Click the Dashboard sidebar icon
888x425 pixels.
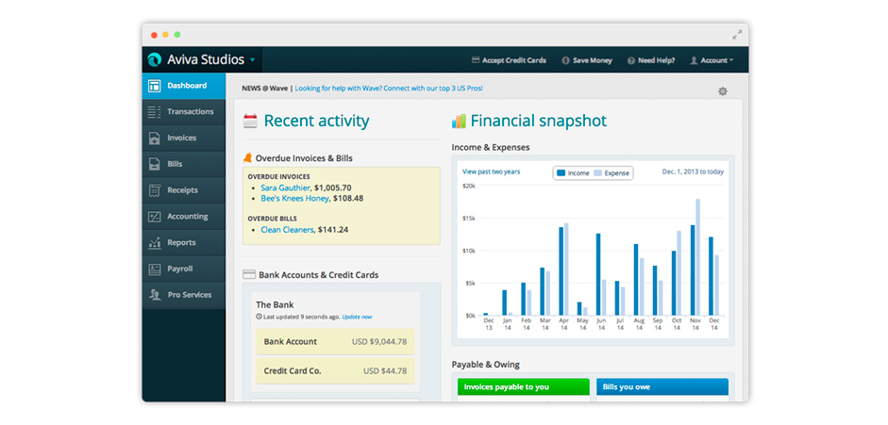click(154, 86)
